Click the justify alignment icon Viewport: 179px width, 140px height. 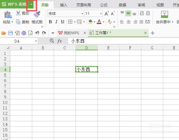(x=141, y=22)
